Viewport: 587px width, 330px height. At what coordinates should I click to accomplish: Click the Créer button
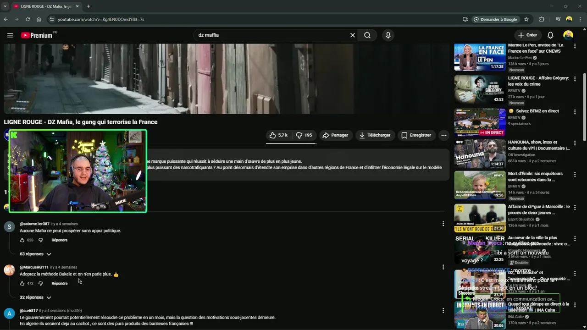click(x=527, y=35)
